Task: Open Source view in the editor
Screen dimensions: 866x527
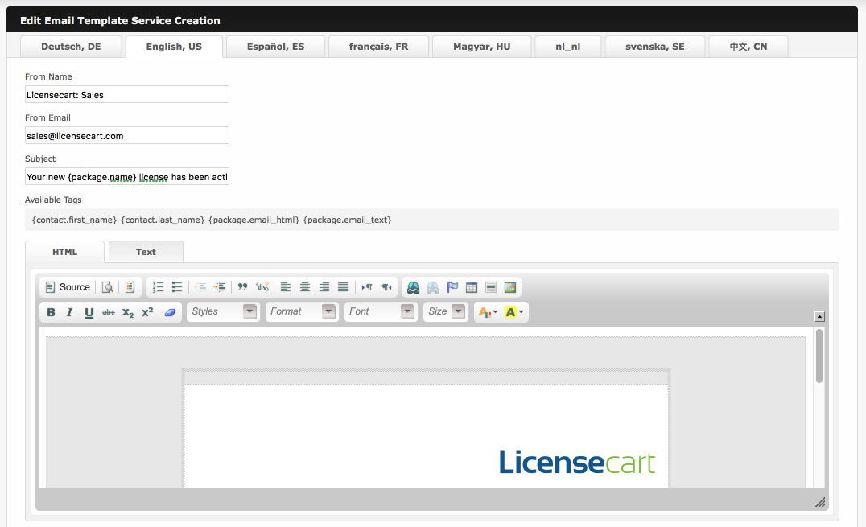Action: [x=68, y=287]
